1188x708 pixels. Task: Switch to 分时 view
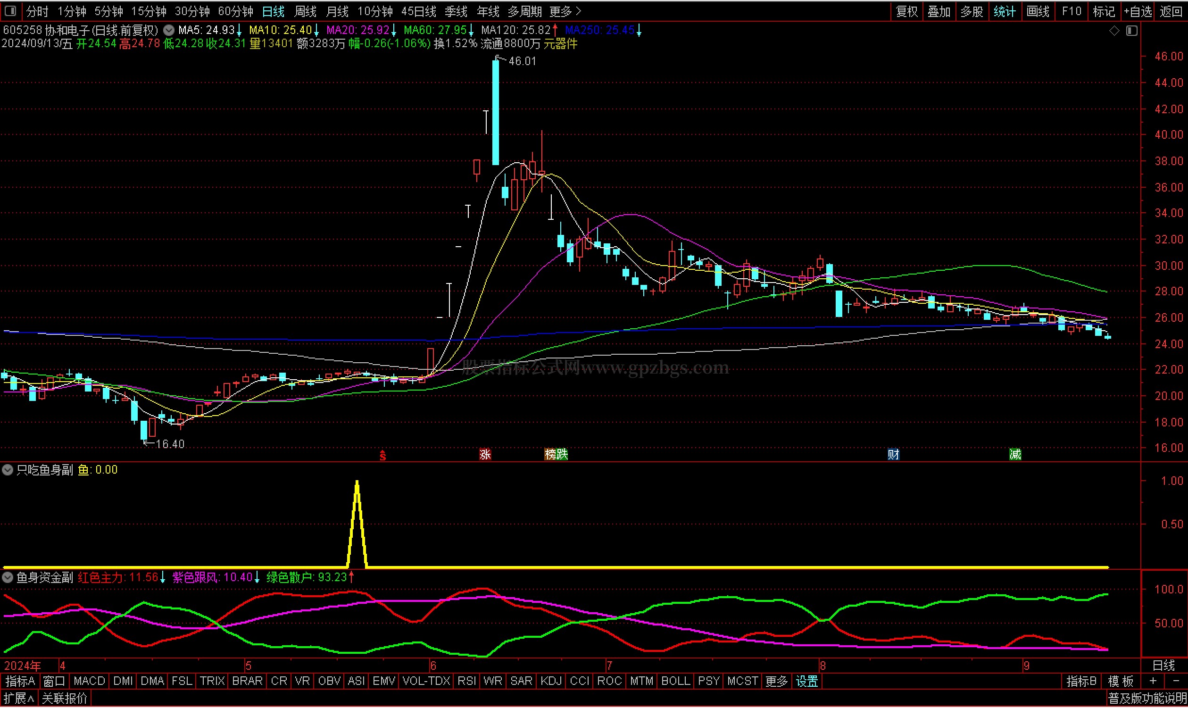(x=37, y=11)
